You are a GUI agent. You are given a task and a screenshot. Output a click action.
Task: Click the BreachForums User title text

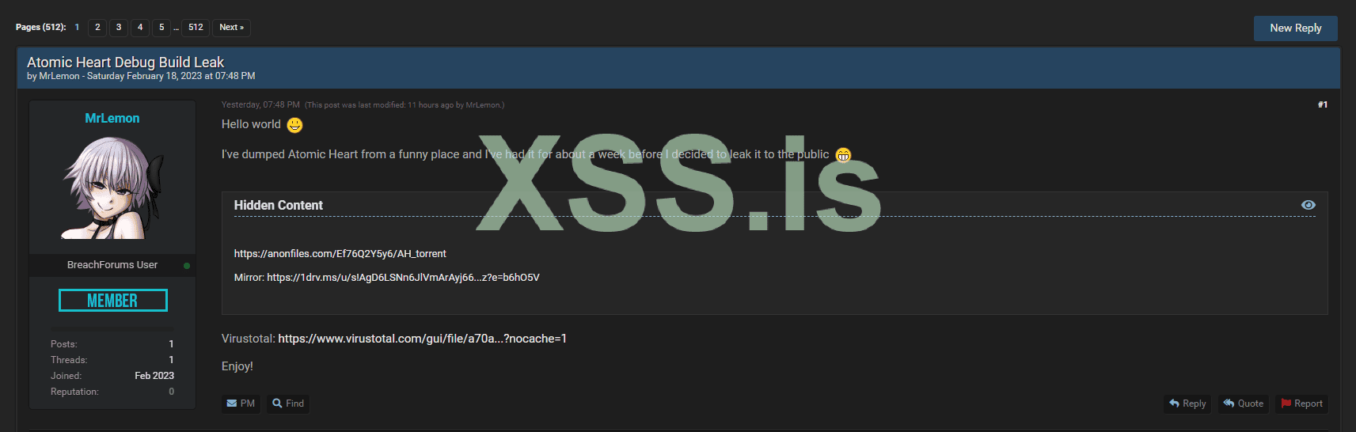(112, 265)
